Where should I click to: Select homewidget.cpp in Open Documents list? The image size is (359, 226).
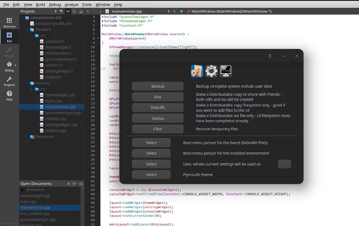click(x=35, y=195)
